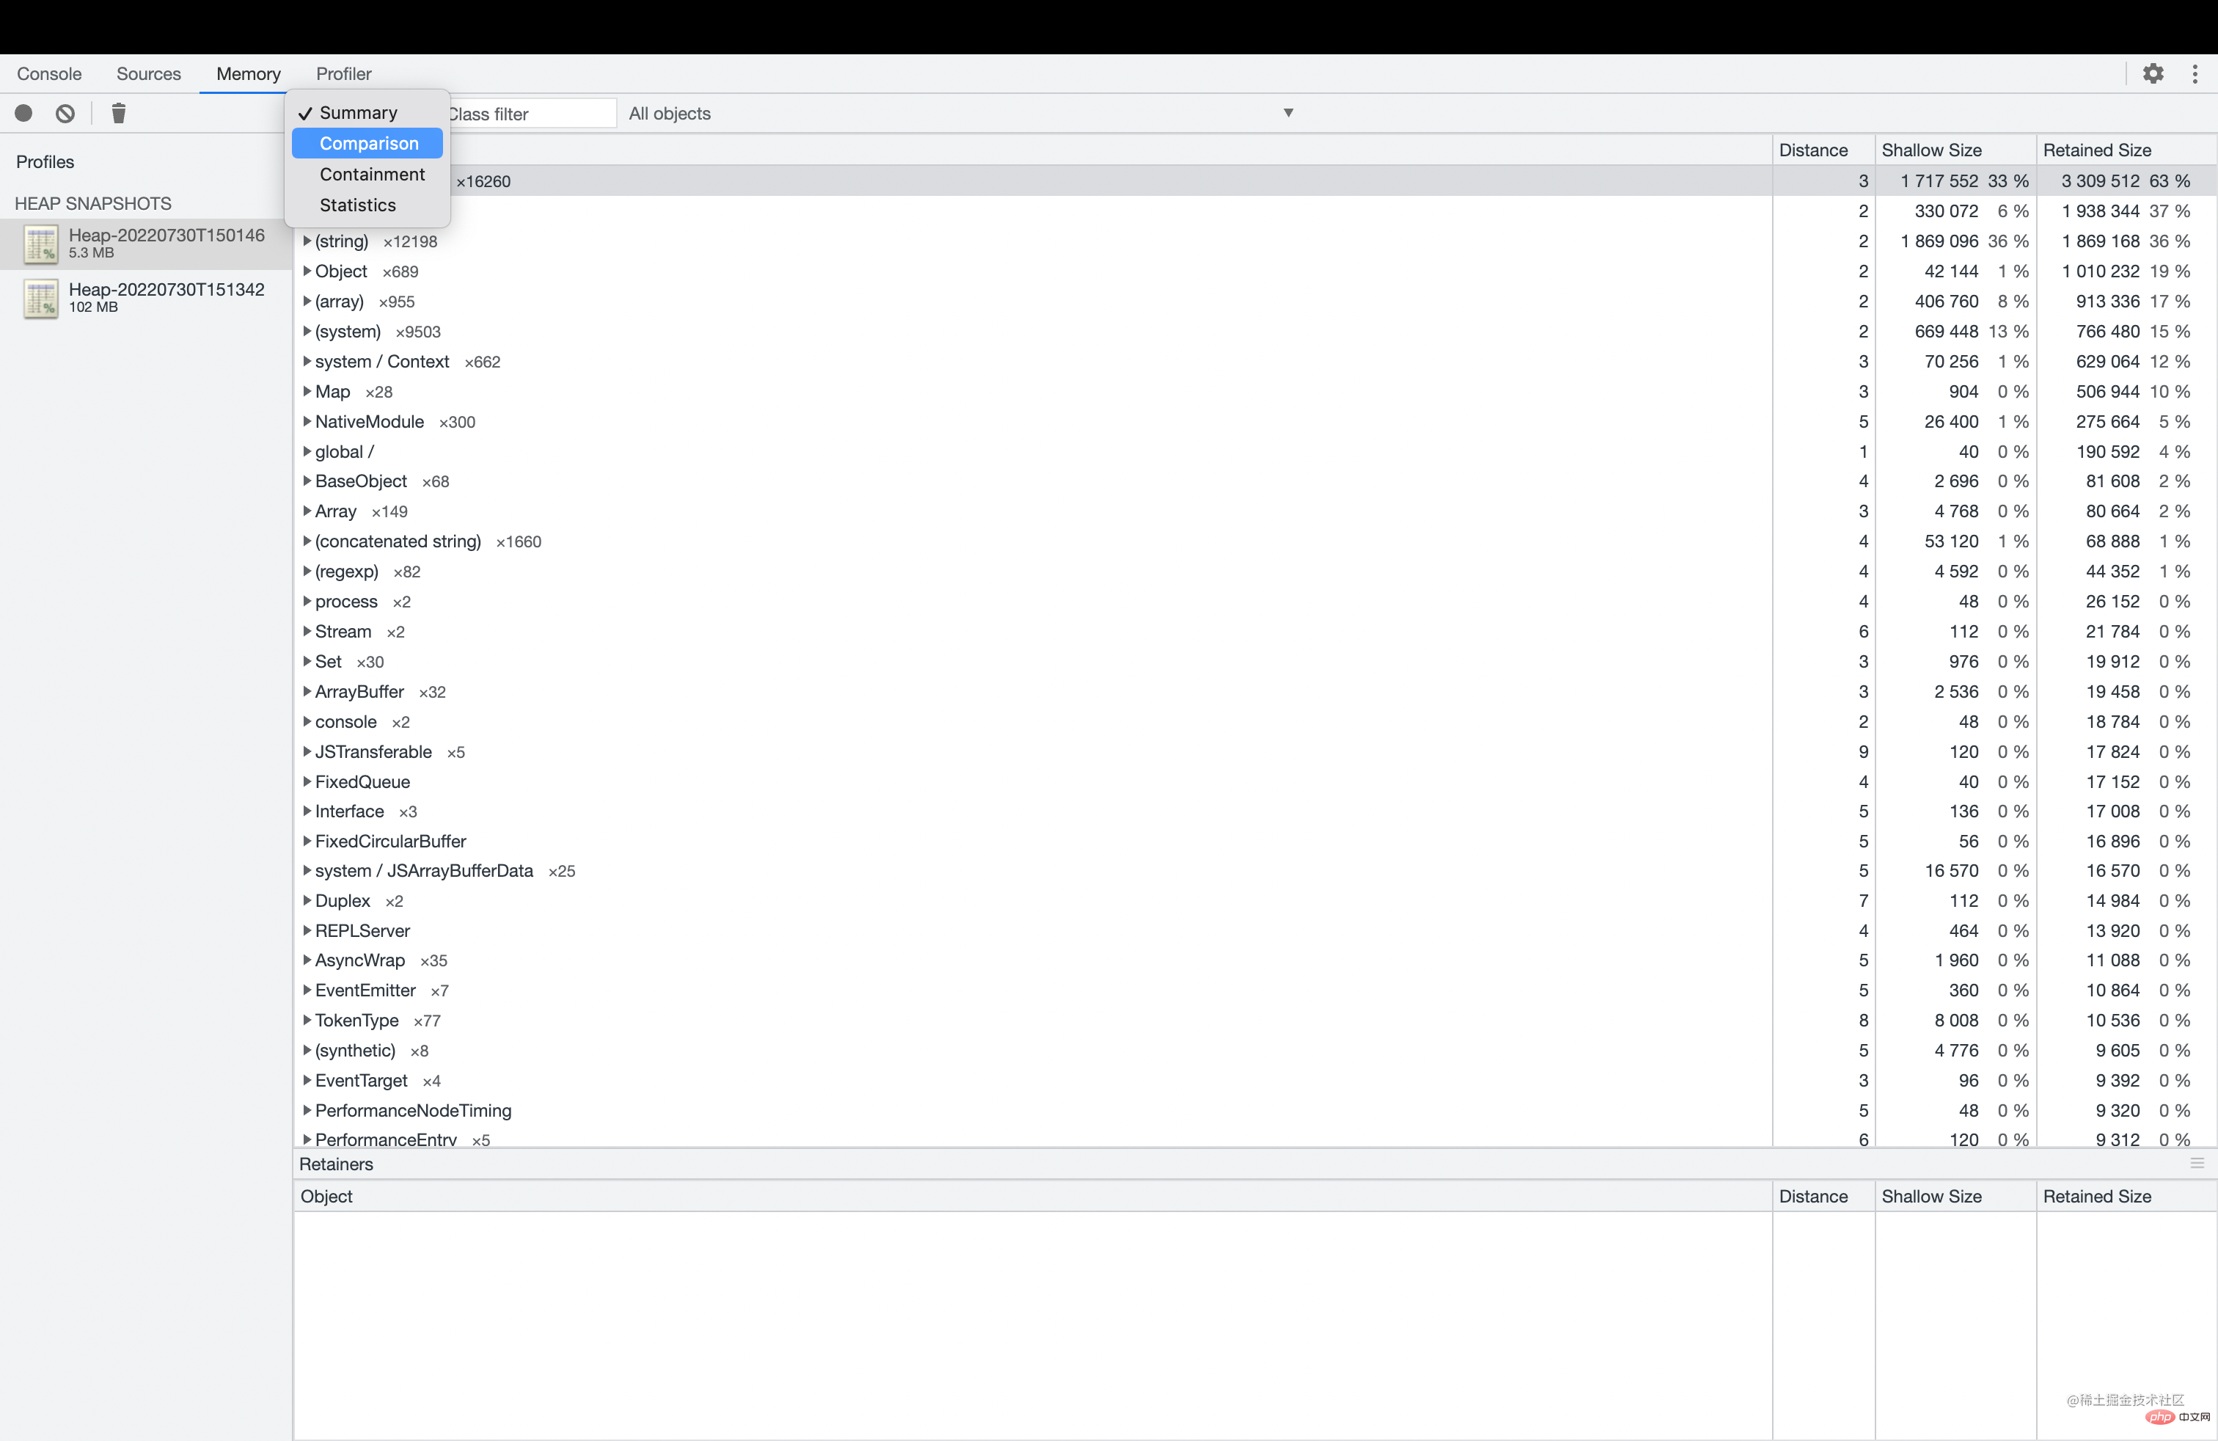Expand the BaseObject row
2218x1441 pixels.
[307, 481]
